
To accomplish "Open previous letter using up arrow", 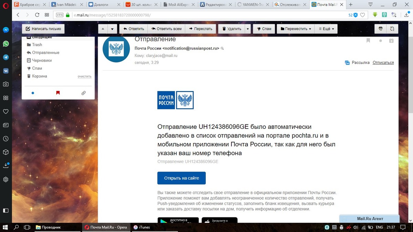I will coord(103,29).
